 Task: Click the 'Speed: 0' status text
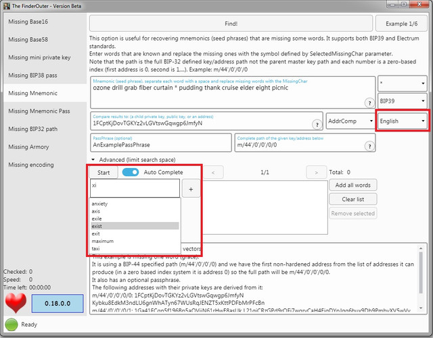click(x=18, y=279)
